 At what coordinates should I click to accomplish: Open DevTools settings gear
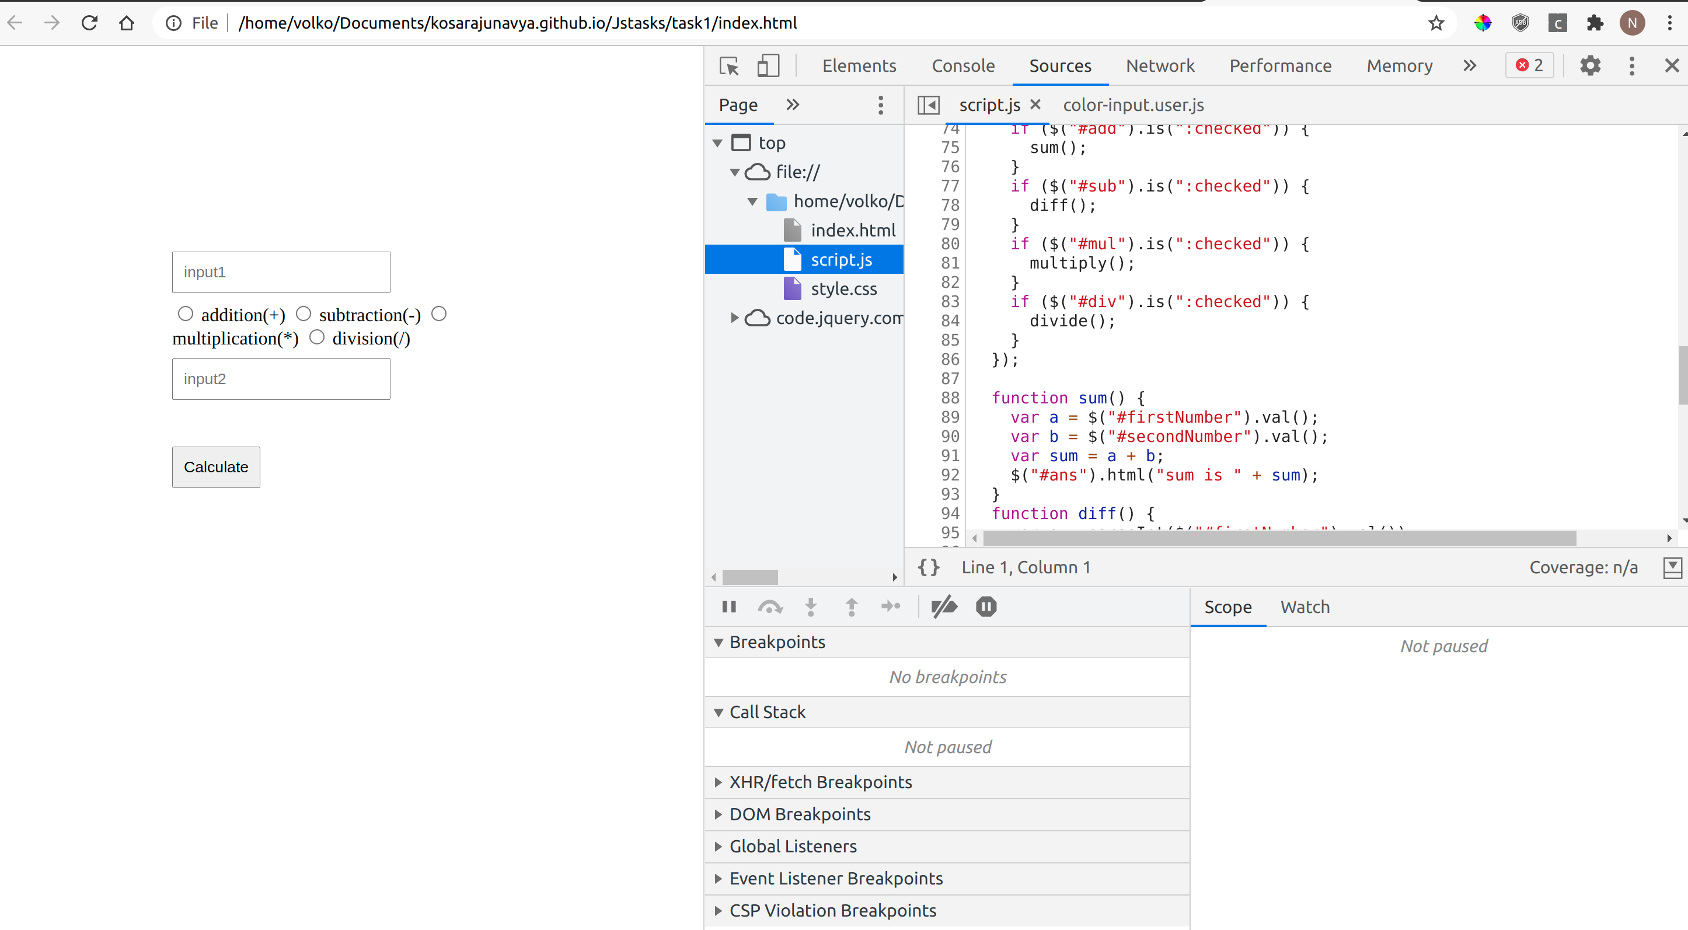click(x=1591, y=65)
